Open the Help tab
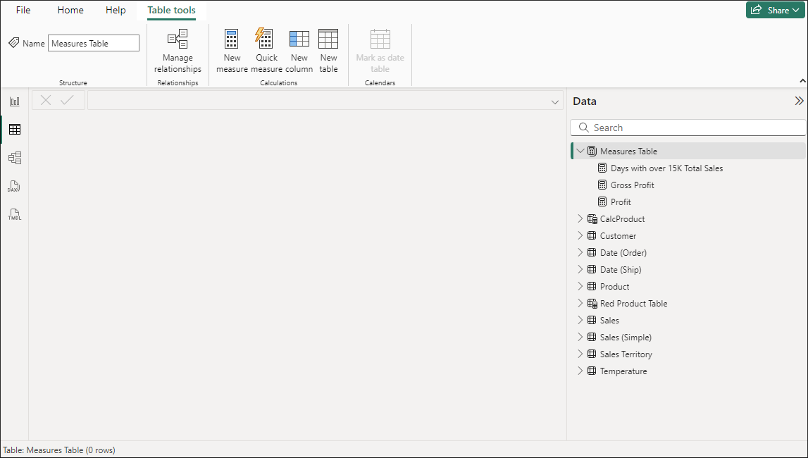The height and width of the screenshot is (458, 808). 116,11
